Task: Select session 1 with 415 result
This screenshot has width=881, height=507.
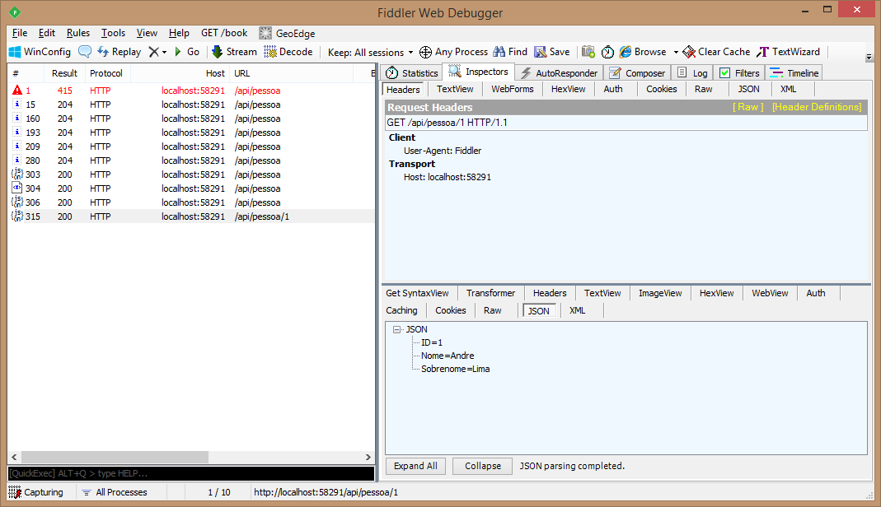Action: 191,91
